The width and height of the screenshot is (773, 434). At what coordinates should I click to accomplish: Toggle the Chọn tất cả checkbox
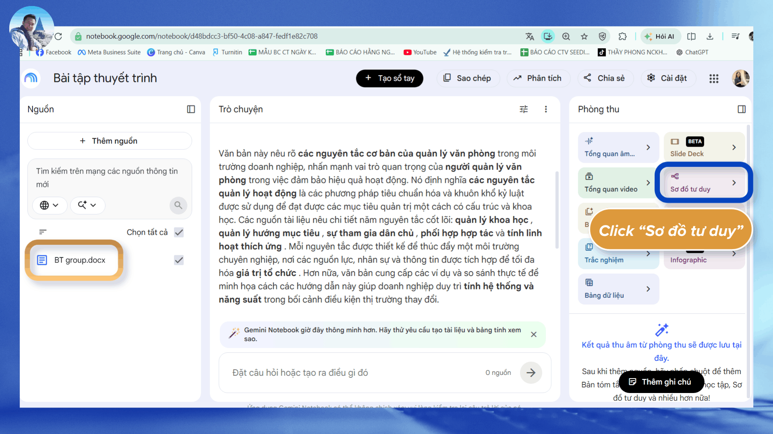[179, 232]
